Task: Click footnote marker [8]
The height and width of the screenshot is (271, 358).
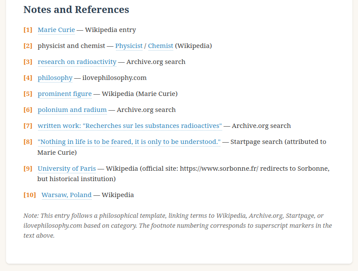Action: tap(28, 142)
